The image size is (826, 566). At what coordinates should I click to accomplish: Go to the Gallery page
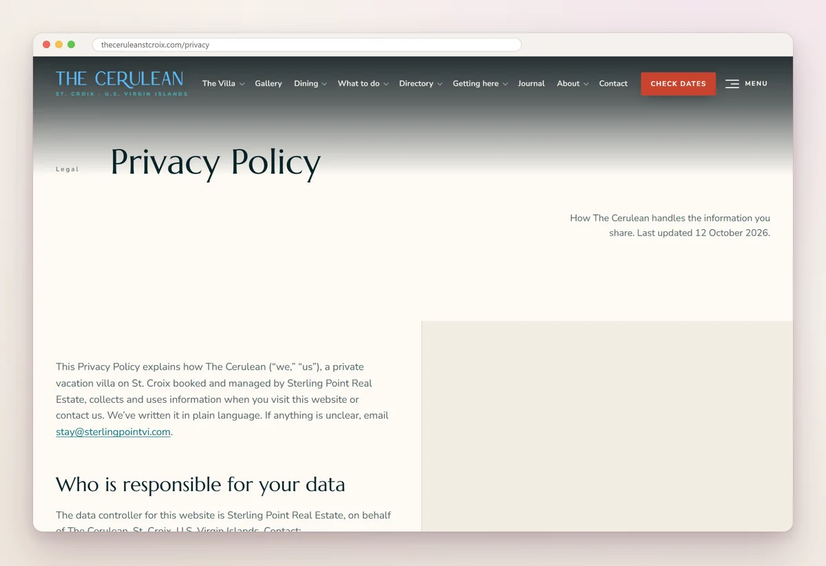click(x=268, y=83)
